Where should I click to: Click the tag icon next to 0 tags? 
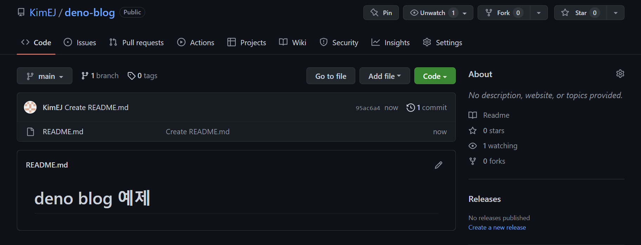[131, 76]
